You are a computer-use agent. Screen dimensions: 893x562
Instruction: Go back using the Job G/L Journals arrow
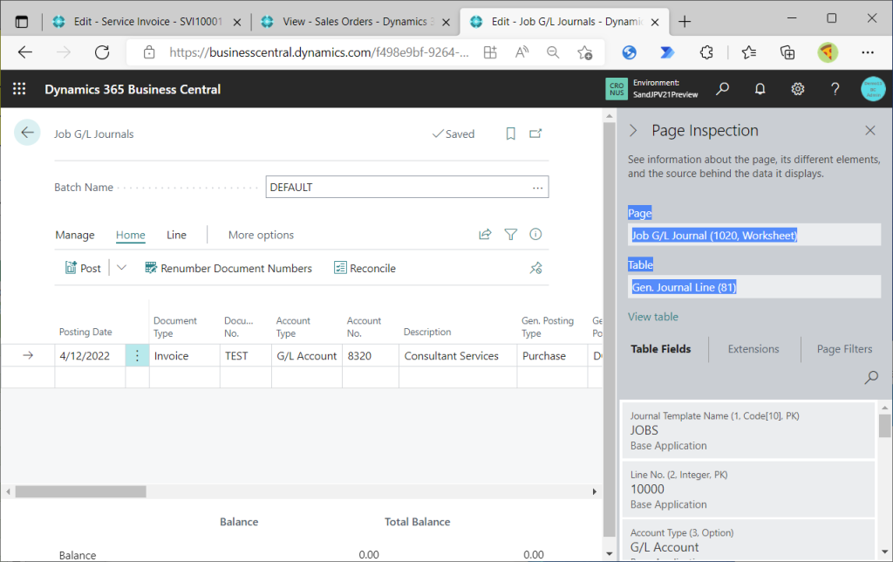(x=27, y=133)
